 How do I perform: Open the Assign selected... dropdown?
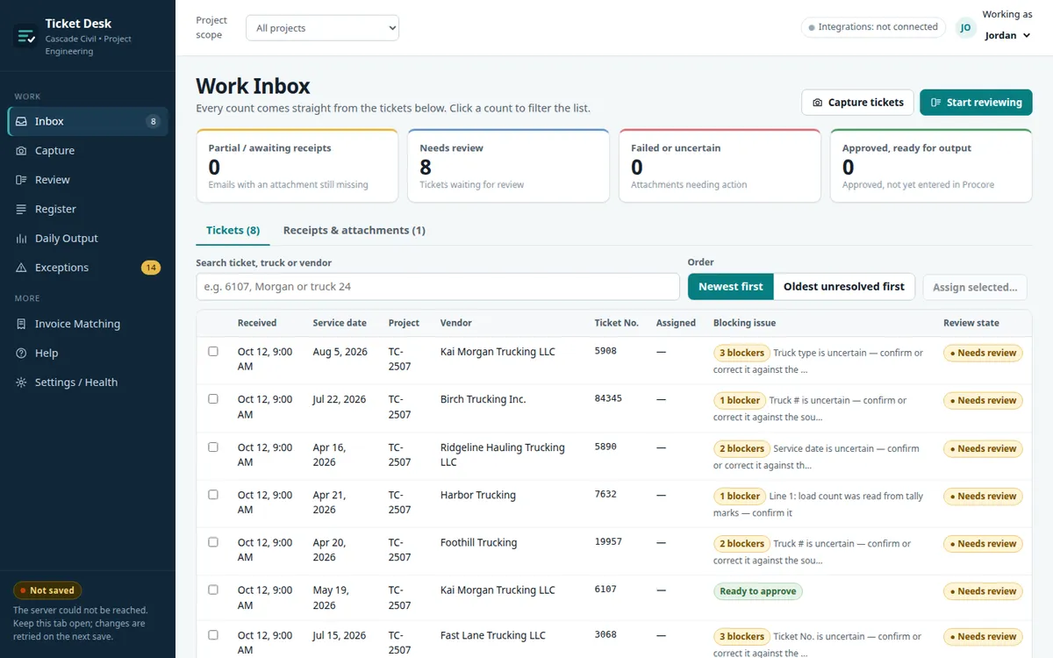click(x=975, y=287)
